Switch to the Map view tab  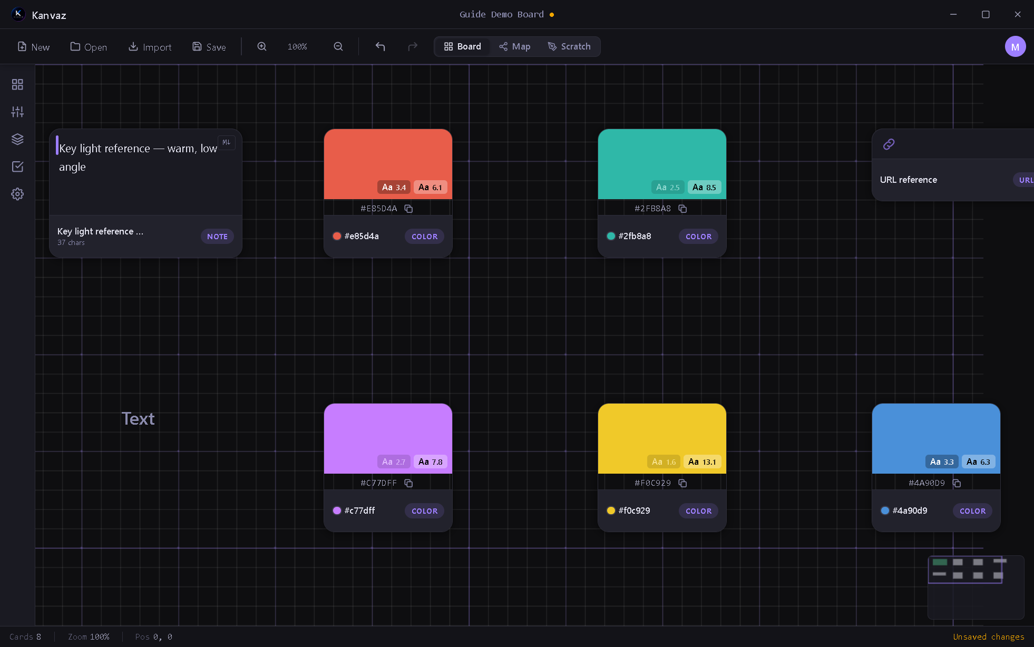(x=515, y=46)
